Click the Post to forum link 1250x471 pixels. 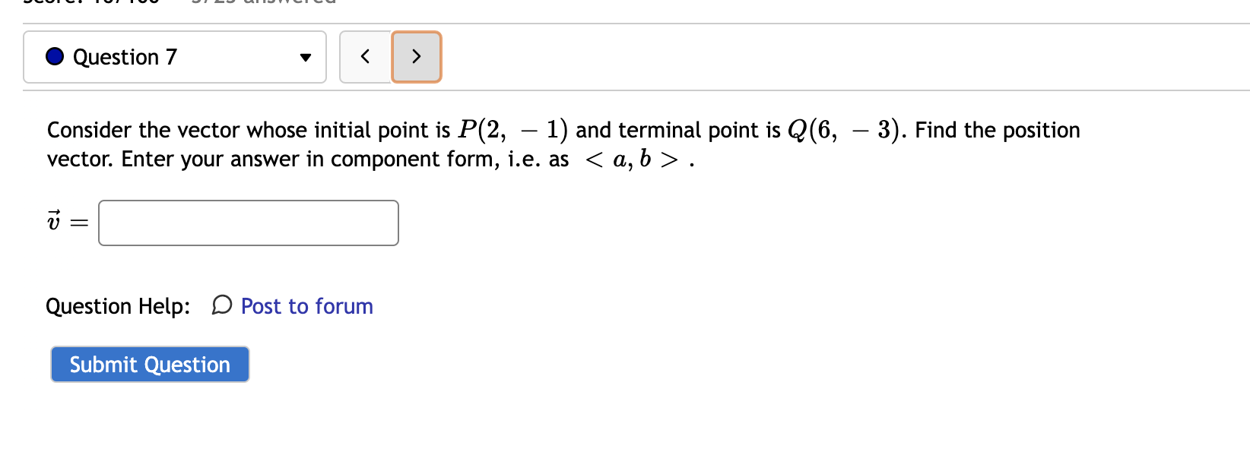(x=306, y=305)
